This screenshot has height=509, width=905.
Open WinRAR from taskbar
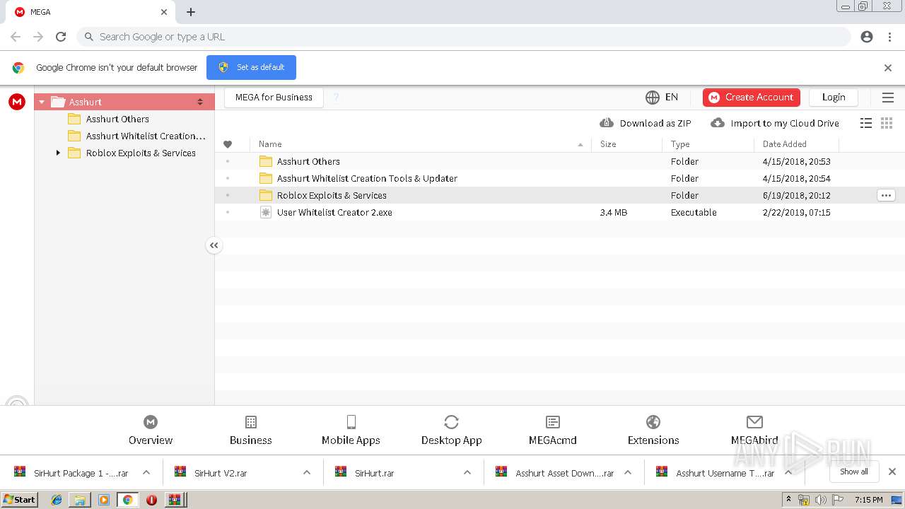tap(175, 500)
